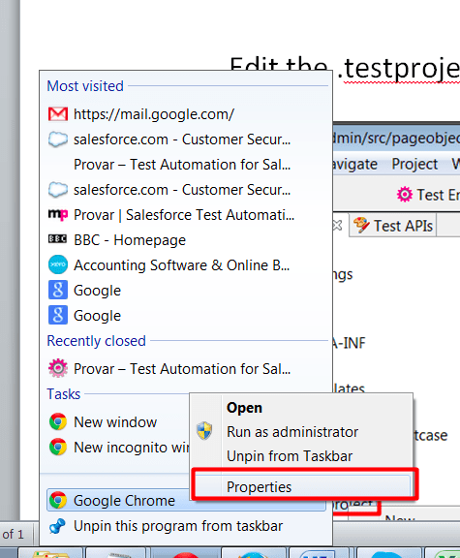Image resolution: width=460 pixels, height=558 pixels.
Task: Start a New incognito window task
Action: [117, 448]
